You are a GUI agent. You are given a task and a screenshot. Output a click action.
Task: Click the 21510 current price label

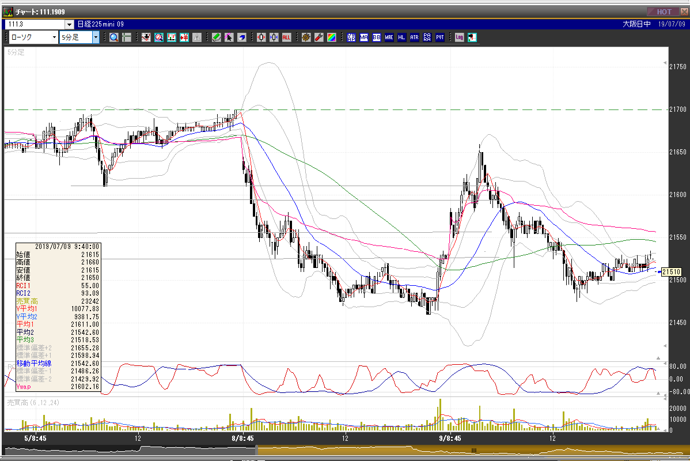tap(672, 271)
